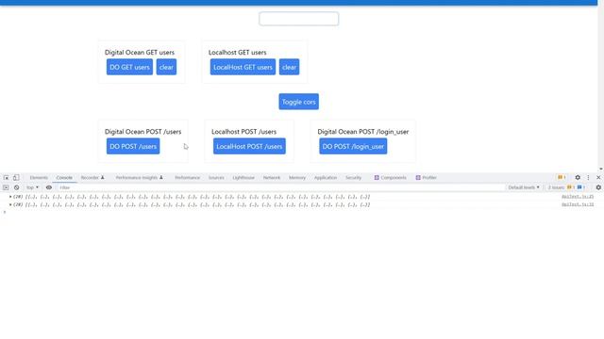This screenshot has height=339, width=604.
Task: Create a live expression with the eye icon
Action: click(49, 187)
